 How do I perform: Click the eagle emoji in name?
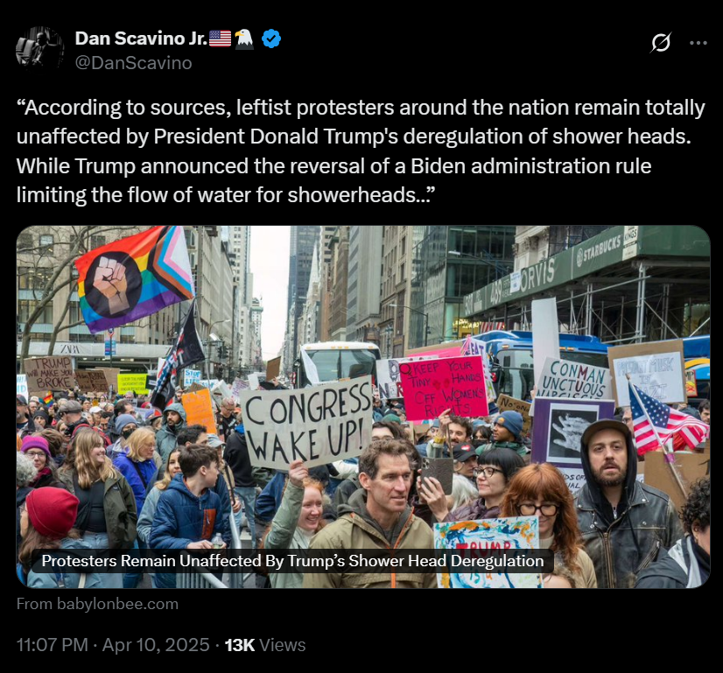244,39
